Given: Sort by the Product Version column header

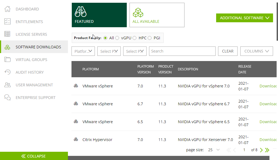Looking at the screenshot, I should tap(166, 69).
